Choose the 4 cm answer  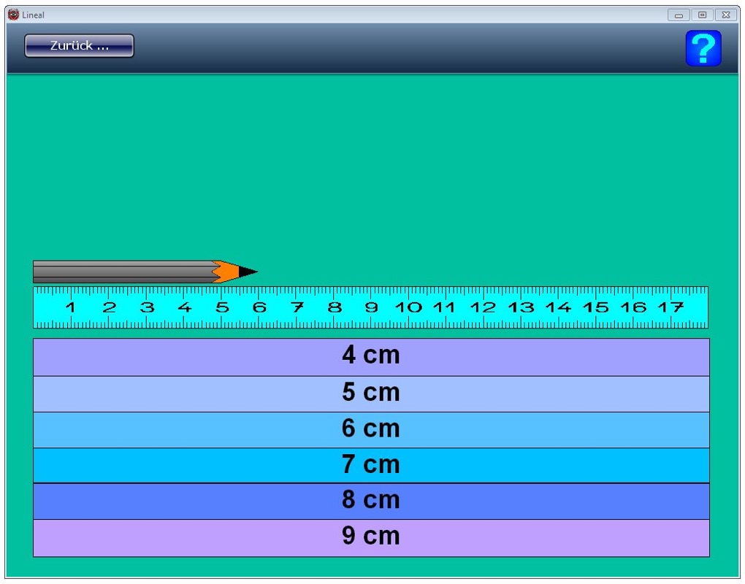[371, 356]
